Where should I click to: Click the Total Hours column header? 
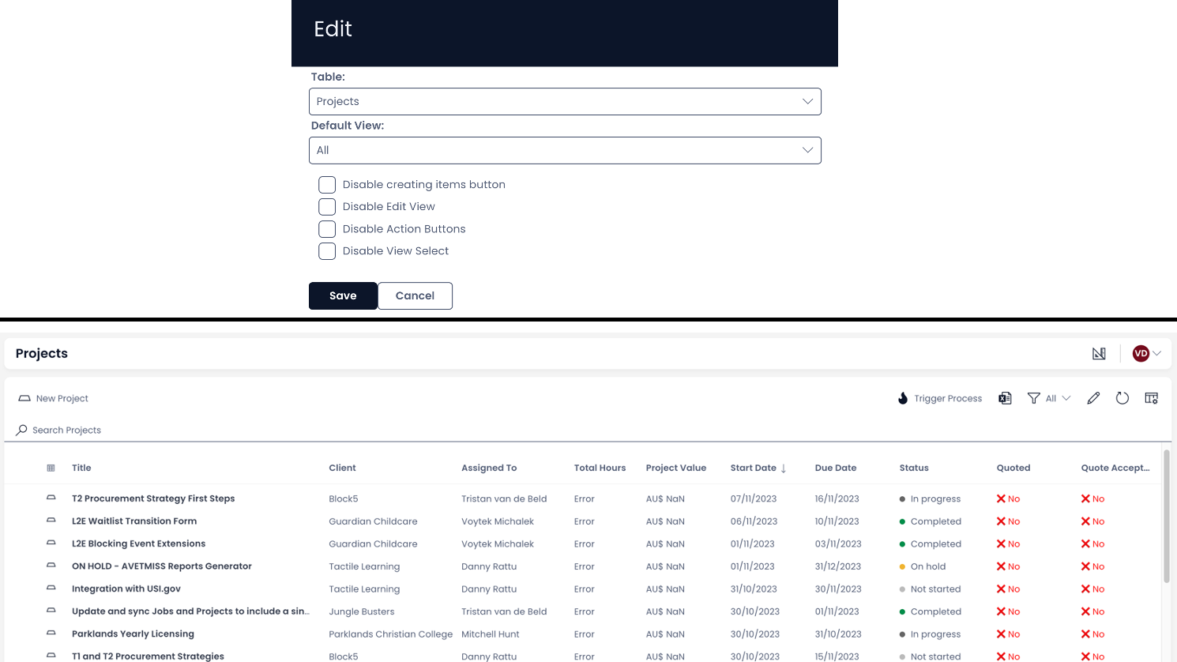[x=600, y=468]
